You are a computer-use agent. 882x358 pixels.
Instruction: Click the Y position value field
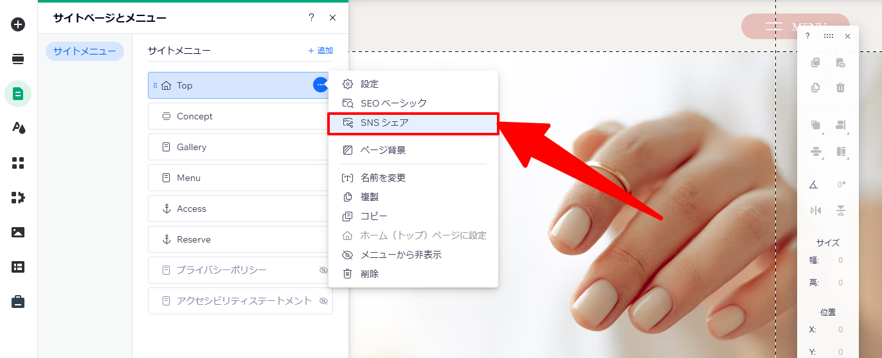pyautogui.click(x=840, y=352)
